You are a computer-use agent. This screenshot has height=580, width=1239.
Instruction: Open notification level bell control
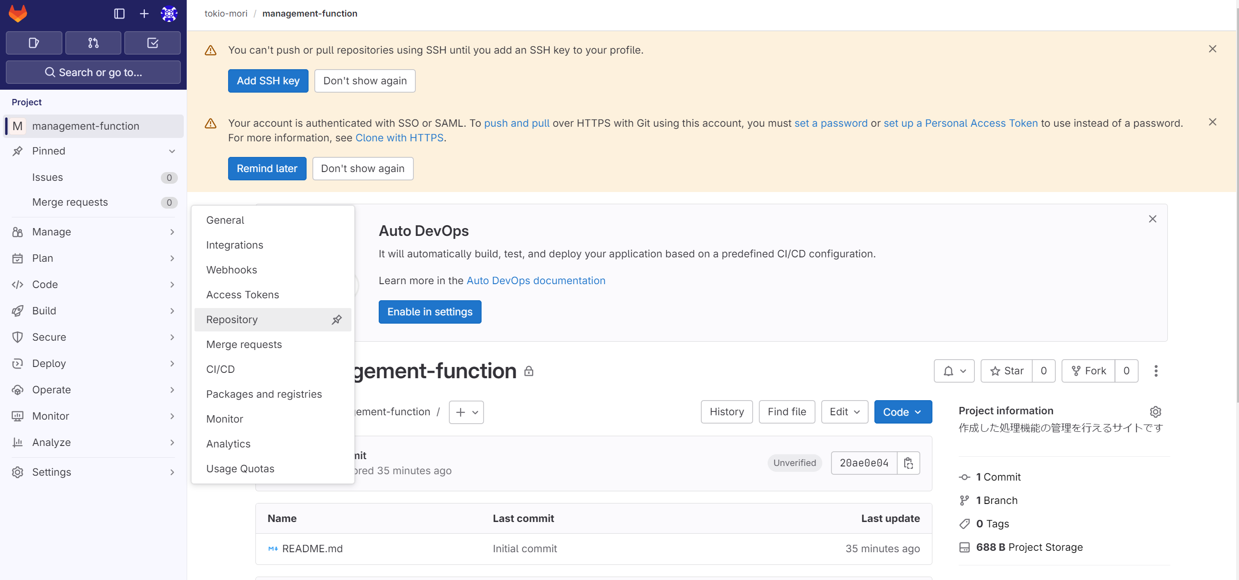coord(954,371)
